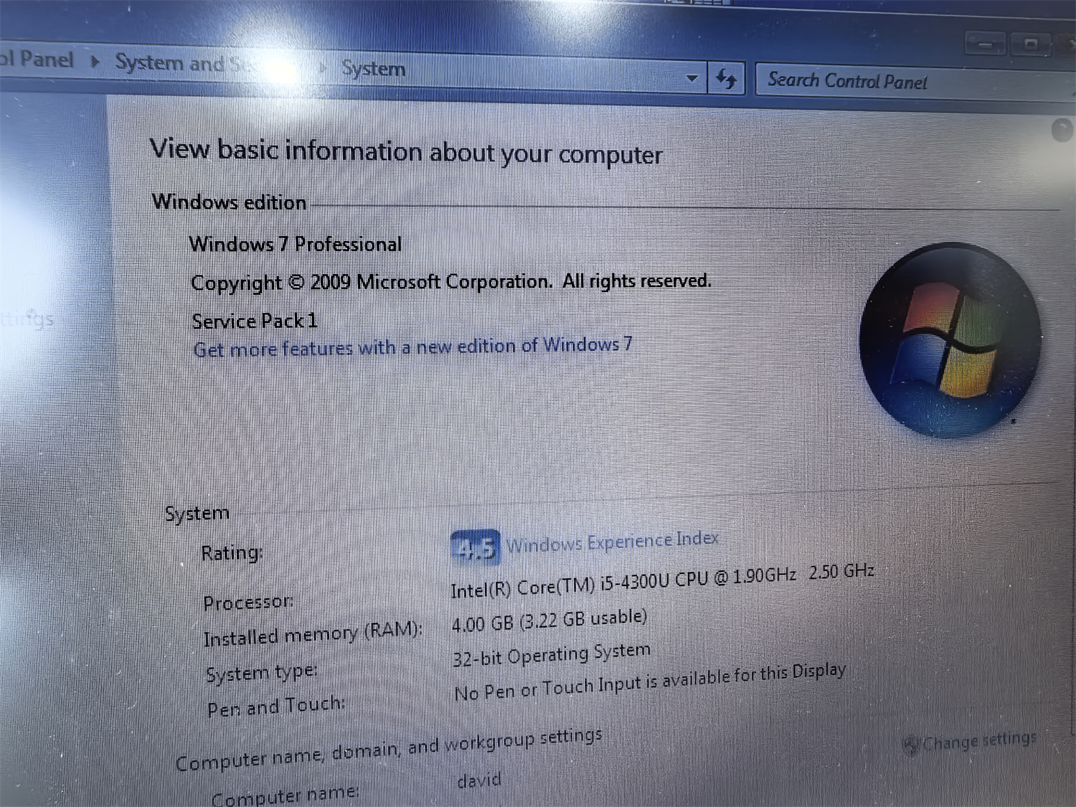1076x807 pixels.
Task: Maximize the System window
Action: (1030, 44)
